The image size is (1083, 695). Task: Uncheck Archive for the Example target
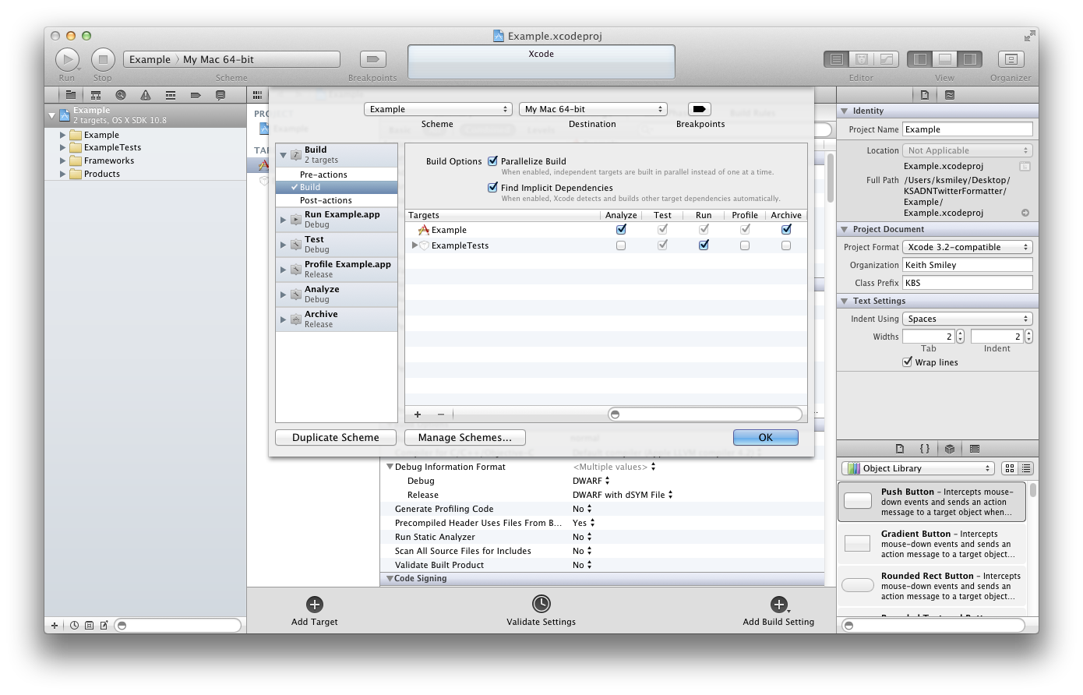click(786, 230)
